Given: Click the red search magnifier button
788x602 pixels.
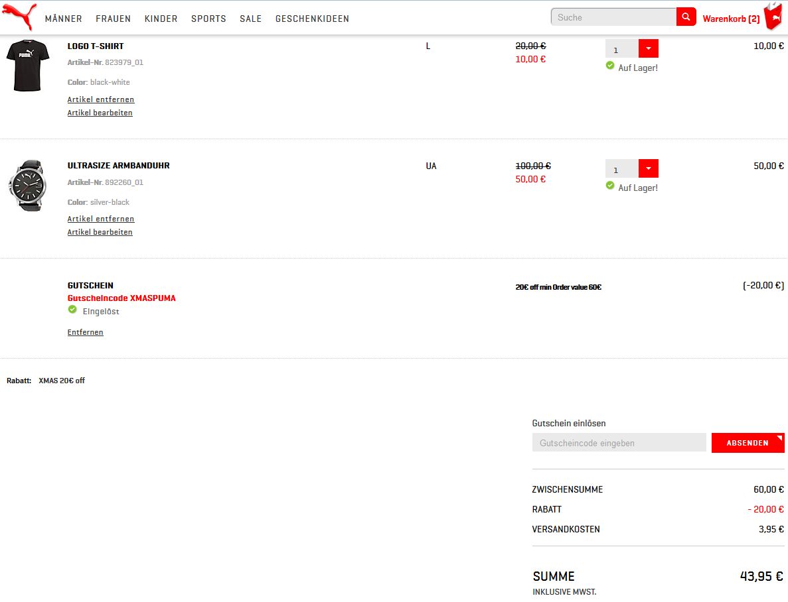Looking at the screenshot, I should tap(686, 17).
